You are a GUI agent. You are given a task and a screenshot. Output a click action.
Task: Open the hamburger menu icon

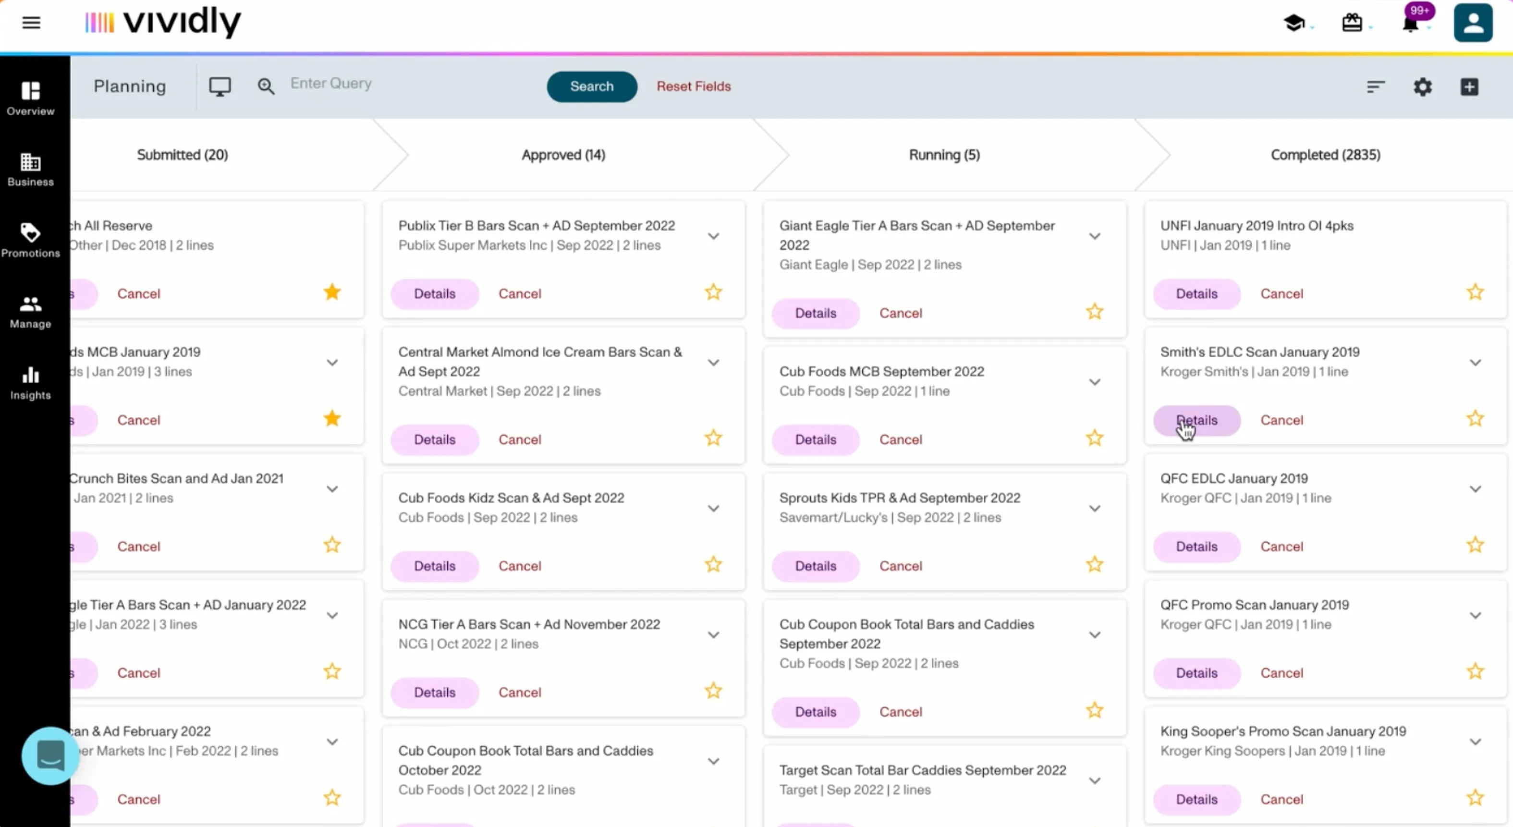point(31,23)
